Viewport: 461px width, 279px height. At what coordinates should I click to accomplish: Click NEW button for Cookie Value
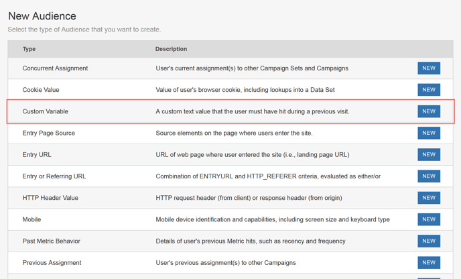tap(429, 90)
